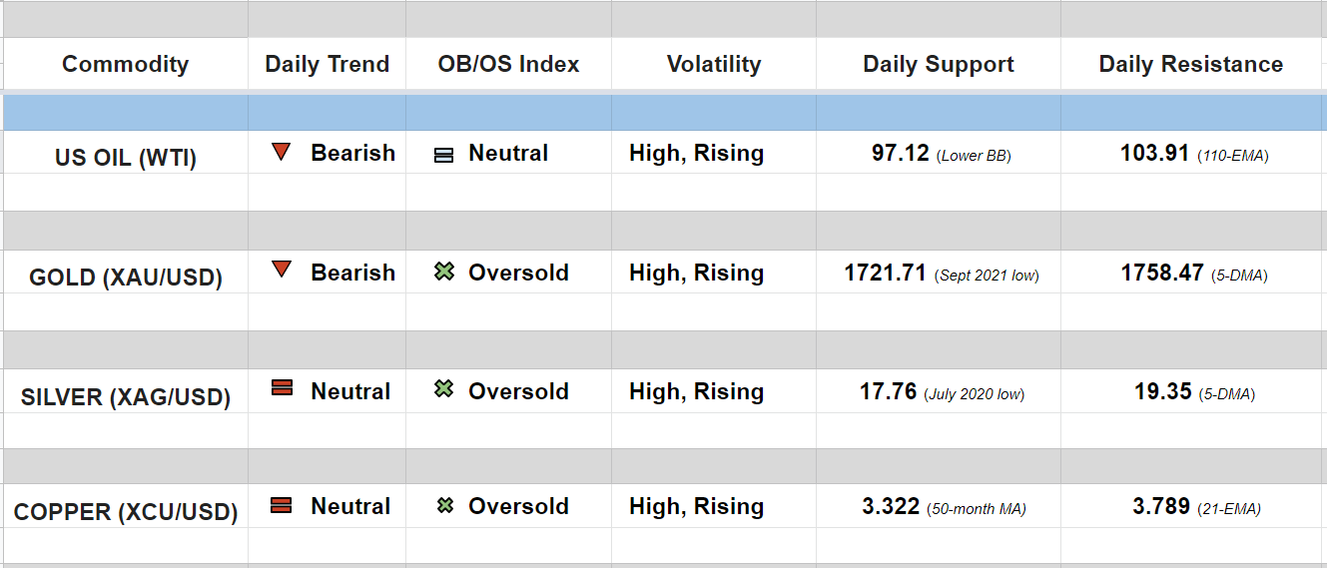This screenshot has width=1327, height=568.
Task: Click the red neutral bars icon for Copper
Action: (x=282, y=506)
